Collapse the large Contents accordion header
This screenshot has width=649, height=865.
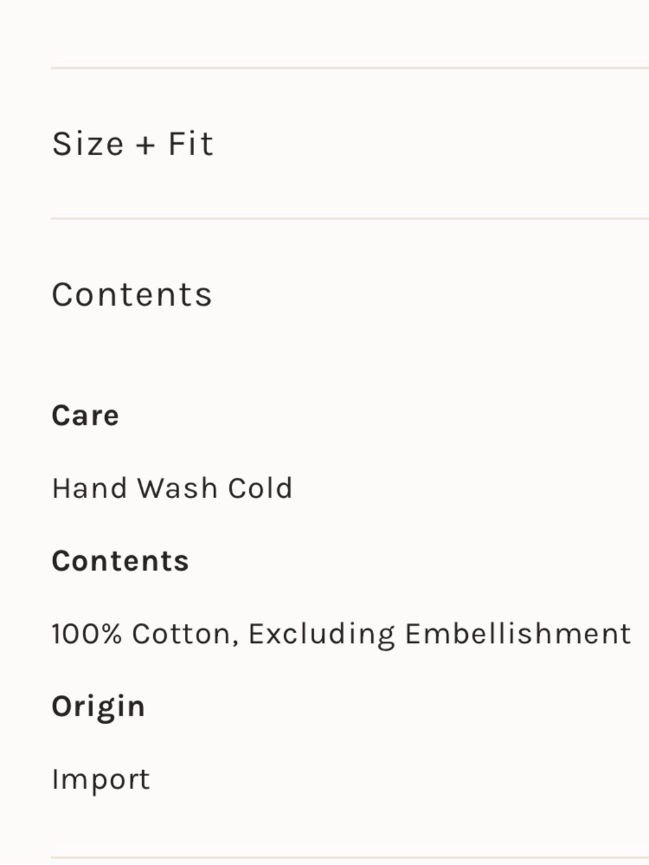click(x=350, y=294)
